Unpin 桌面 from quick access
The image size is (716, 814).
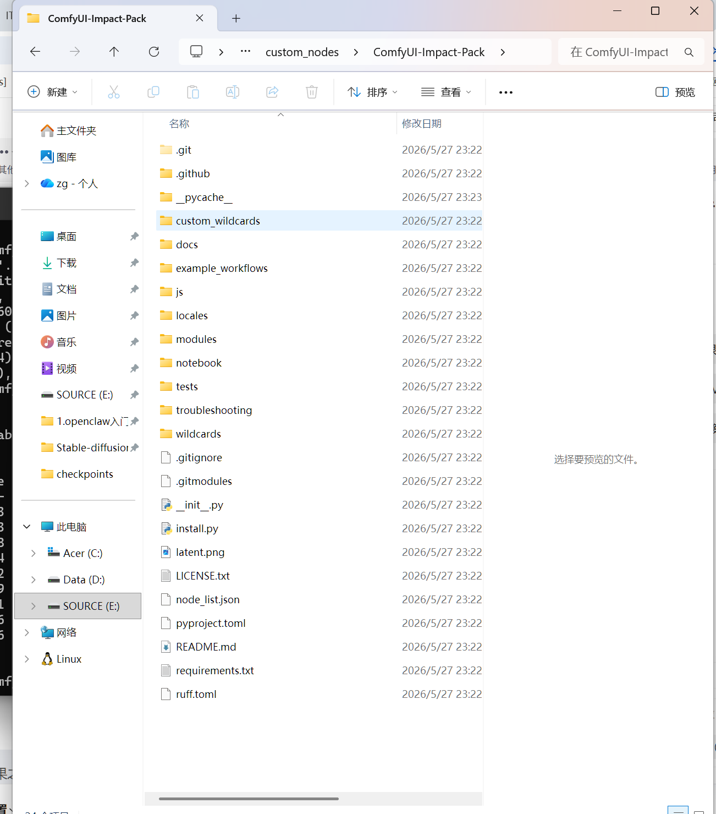pos(134,237)
